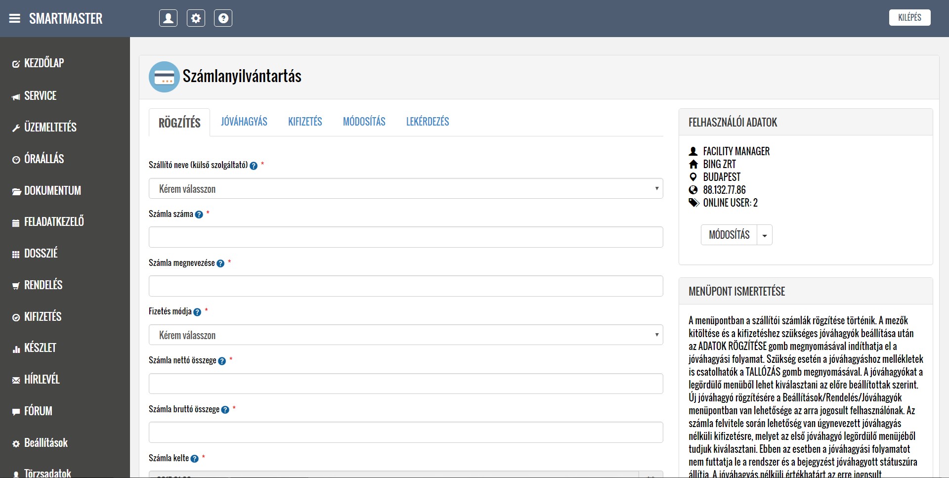The height and width of the screenshot is (478, 949).
Task: Click help icon beside Számla nettó összege
Action: (222, 361)
